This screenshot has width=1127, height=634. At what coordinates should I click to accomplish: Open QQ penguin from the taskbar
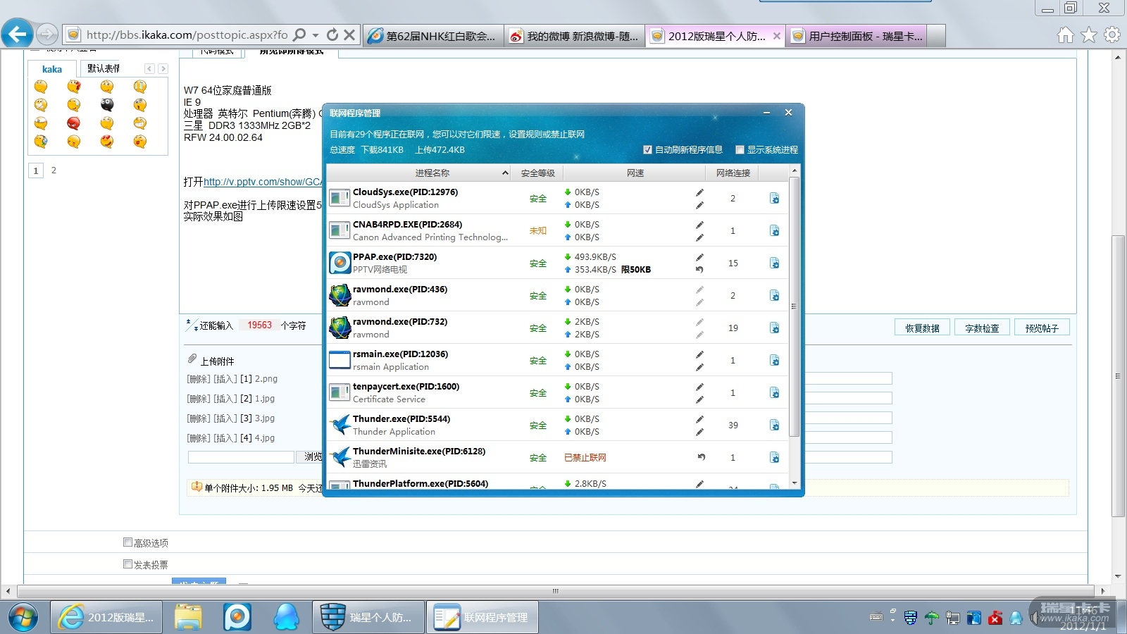[286, 617]
